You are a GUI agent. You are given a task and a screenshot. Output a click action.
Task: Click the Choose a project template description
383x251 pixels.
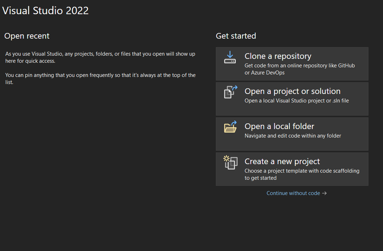(302, 174)
